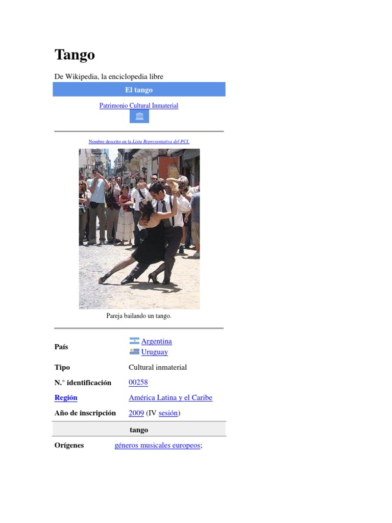
Task: Click the 2009 year link
Action: (x=136, y=413)
